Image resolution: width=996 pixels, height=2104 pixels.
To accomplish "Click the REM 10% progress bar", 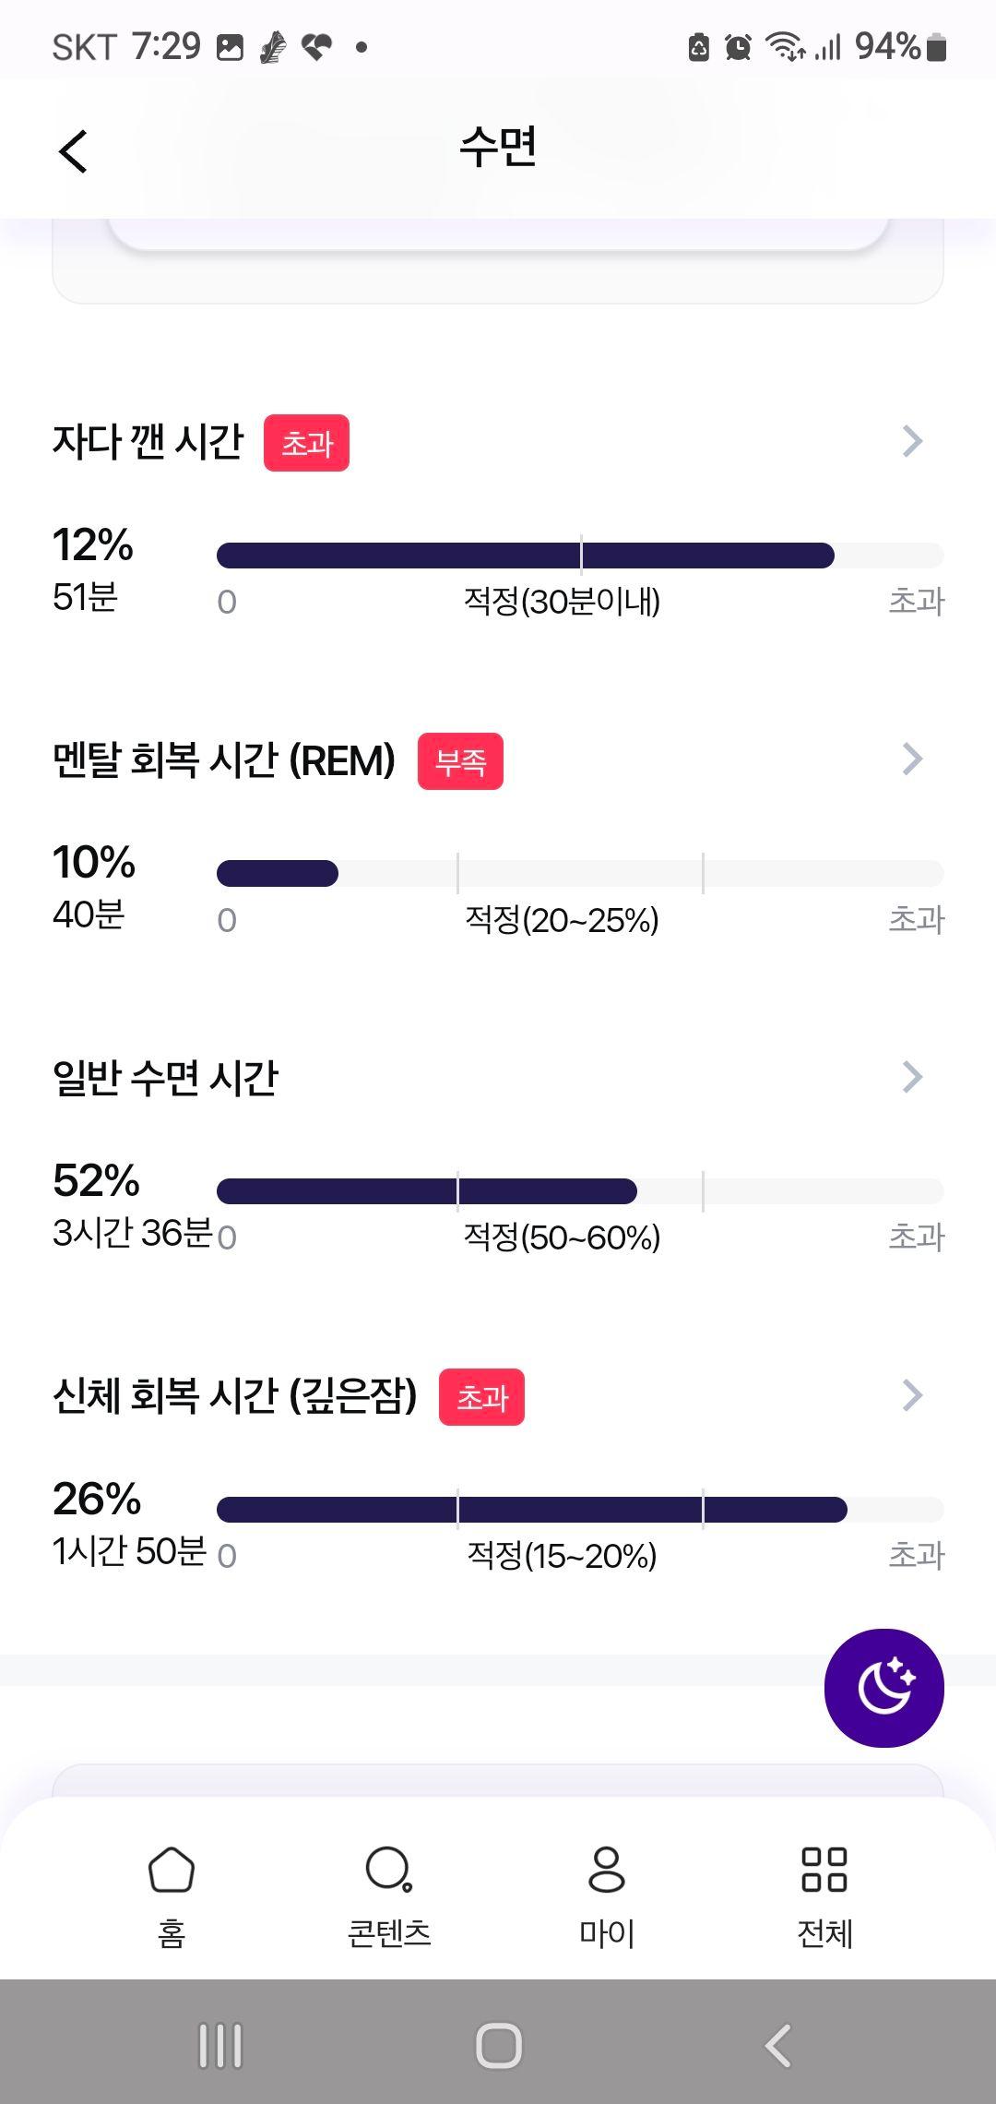I will point(580,873).
